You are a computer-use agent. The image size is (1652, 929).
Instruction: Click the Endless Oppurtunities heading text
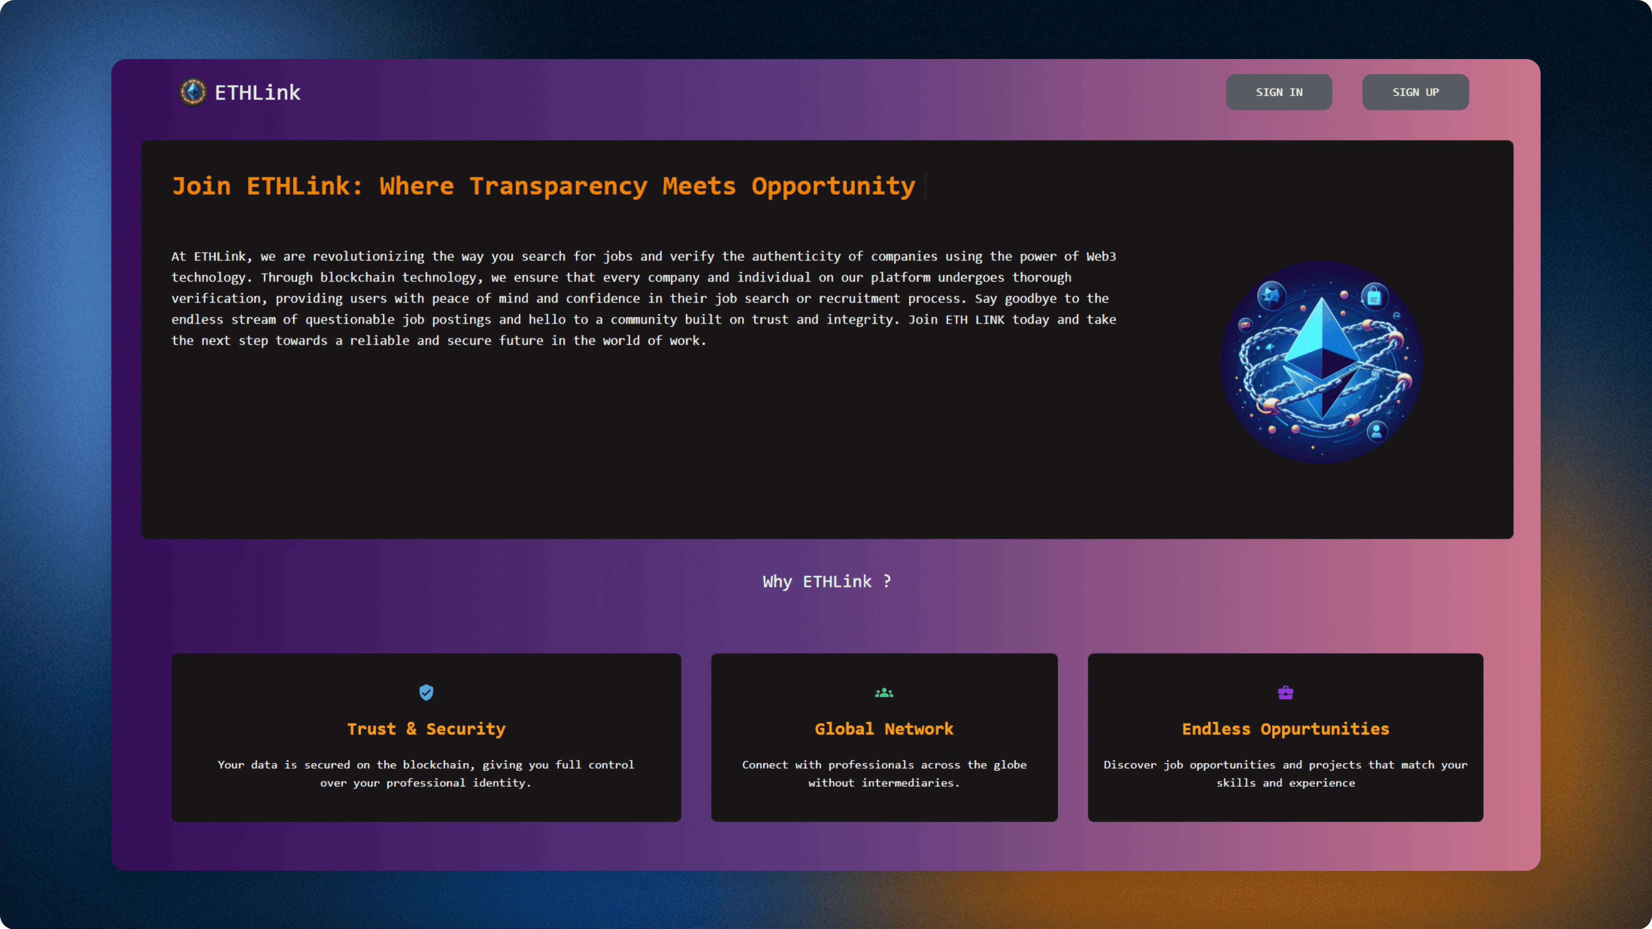(x=1285, y=729)
